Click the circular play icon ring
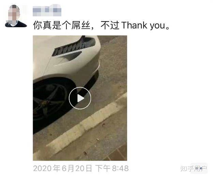The height and width of the screenshot is (176, 213). 80,98
